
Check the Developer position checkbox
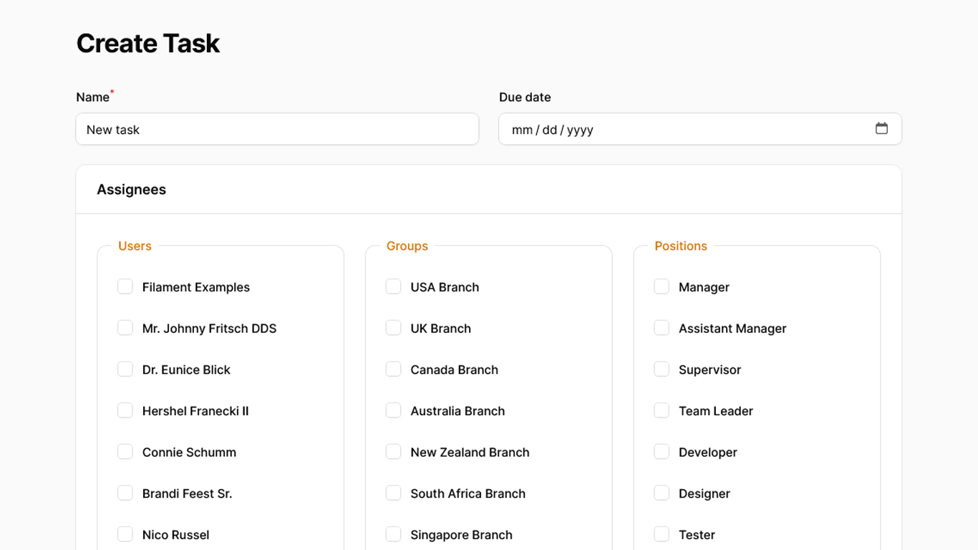pyautogui.click(x=662, y=452)
